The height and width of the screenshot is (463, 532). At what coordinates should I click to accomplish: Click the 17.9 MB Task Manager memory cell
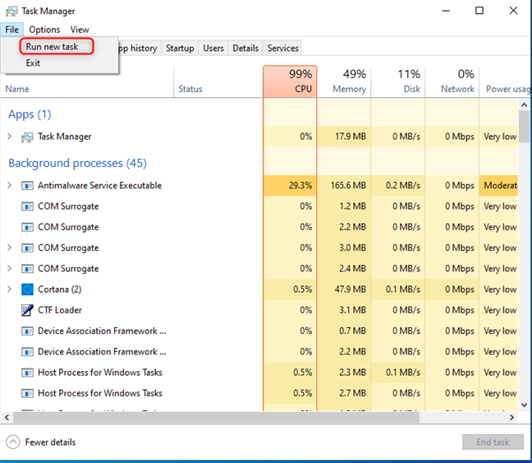click(x=344, y=137)
